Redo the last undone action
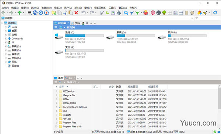The height and width of the screenshot is (134, 221). [92, 13]
